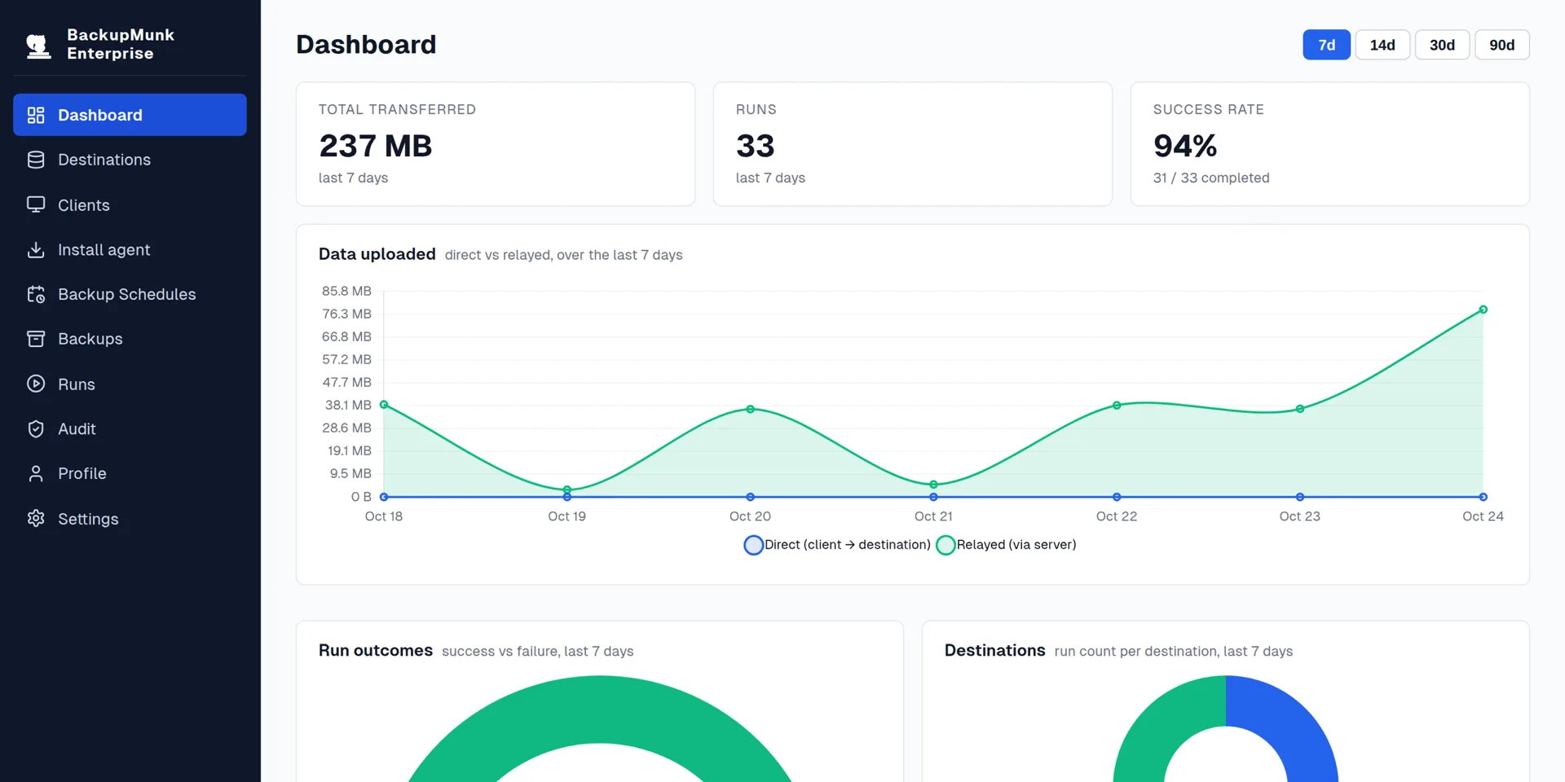Image resolution: width=1565 pixels, height=782 pixels.
Task: Click the Relayed data point on Oct 24
Action: tap(1483, 310)
